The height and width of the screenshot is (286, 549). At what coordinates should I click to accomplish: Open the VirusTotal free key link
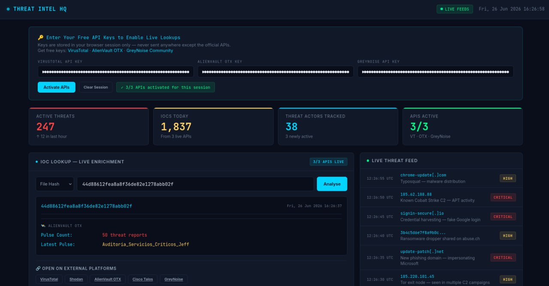click(x=78, y=51)
